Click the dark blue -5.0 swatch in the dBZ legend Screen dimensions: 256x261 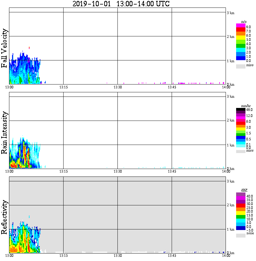click(x=241, y=228)
